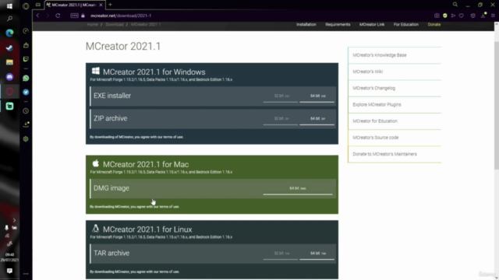Bookmark page with heart icon
This screenshot has height=280, width=499.
462,16
